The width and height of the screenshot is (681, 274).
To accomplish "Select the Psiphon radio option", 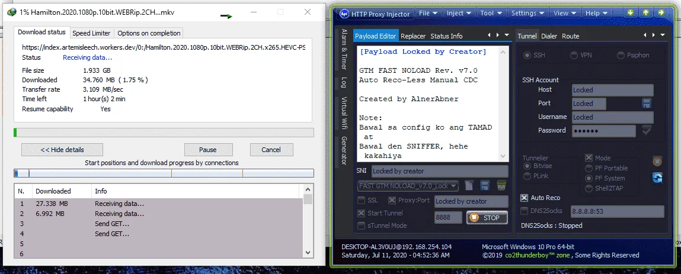I will 620,56.
